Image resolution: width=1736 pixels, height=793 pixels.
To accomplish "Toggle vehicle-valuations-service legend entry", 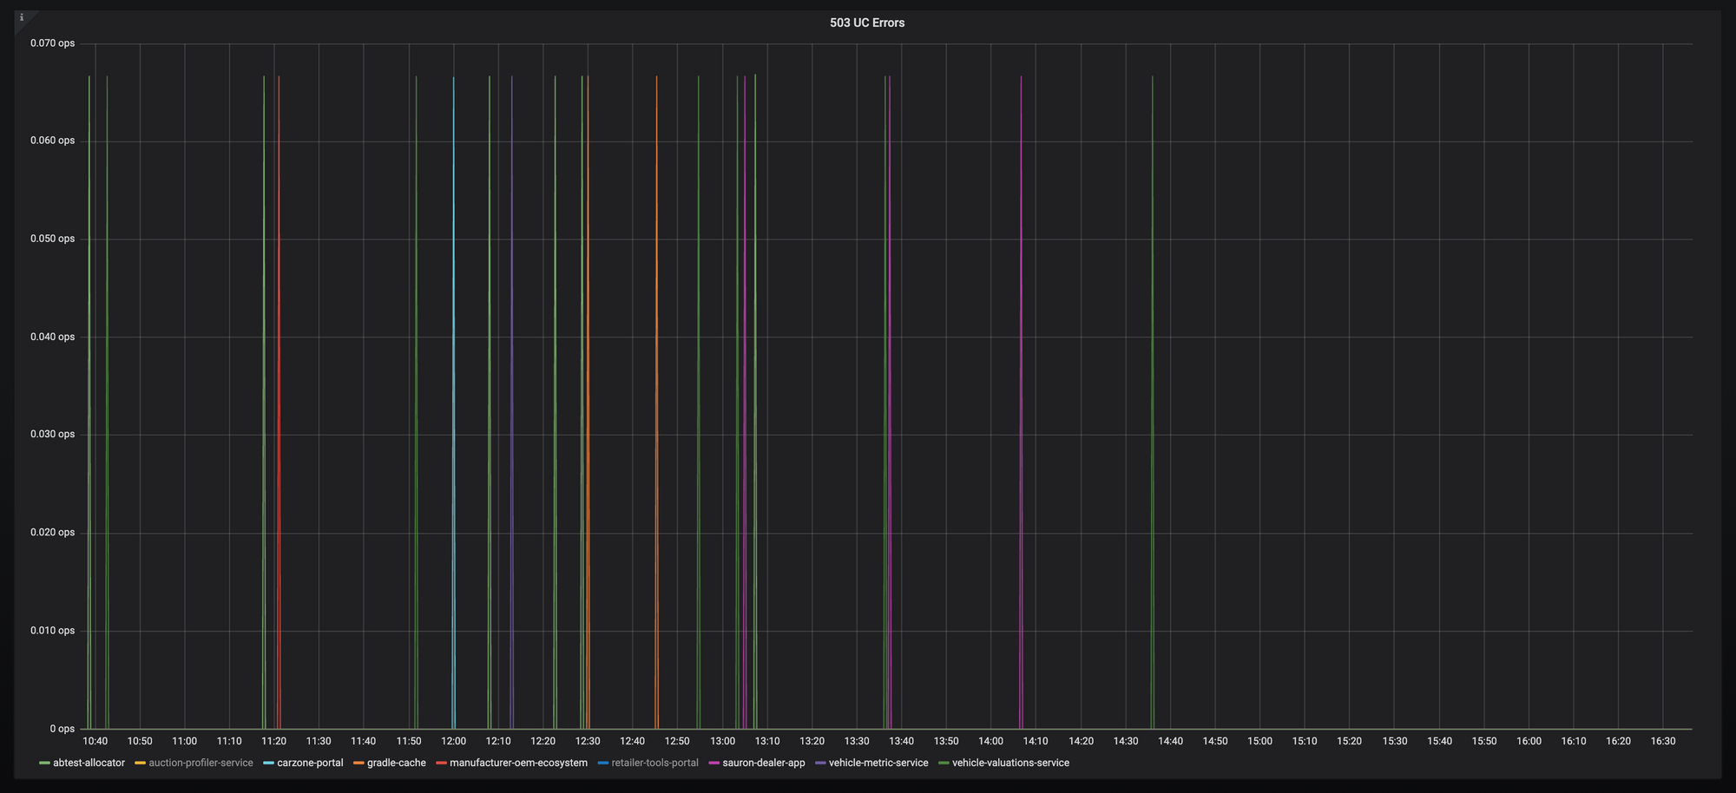I will tap(1010, 763).
